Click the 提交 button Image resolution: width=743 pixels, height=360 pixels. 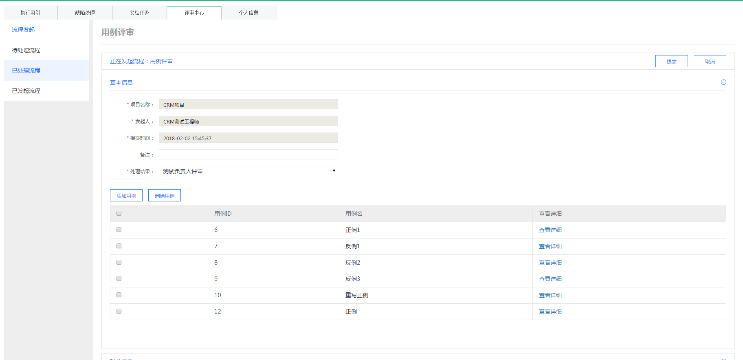click(x=671, y=62)
